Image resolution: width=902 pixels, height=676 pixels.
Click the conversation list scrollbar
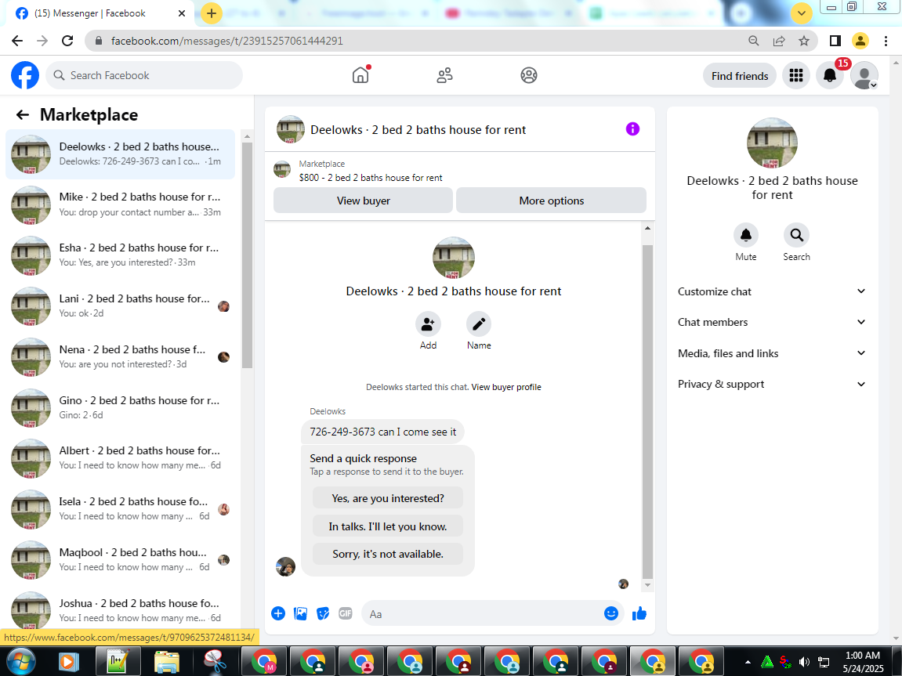point(248,256)
